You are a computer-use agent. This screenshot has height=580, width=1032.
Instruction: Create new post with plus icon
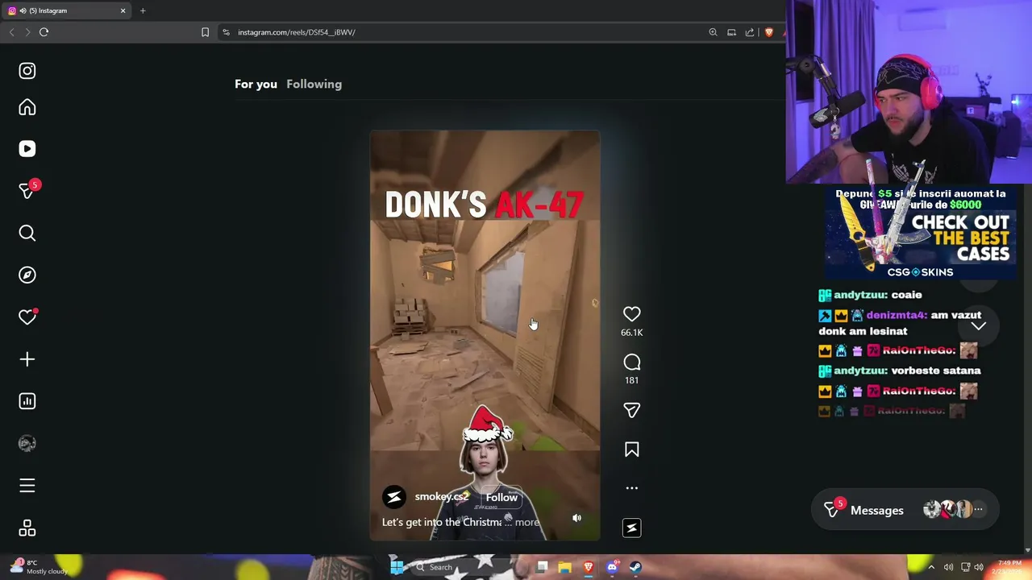coord(27,359)
